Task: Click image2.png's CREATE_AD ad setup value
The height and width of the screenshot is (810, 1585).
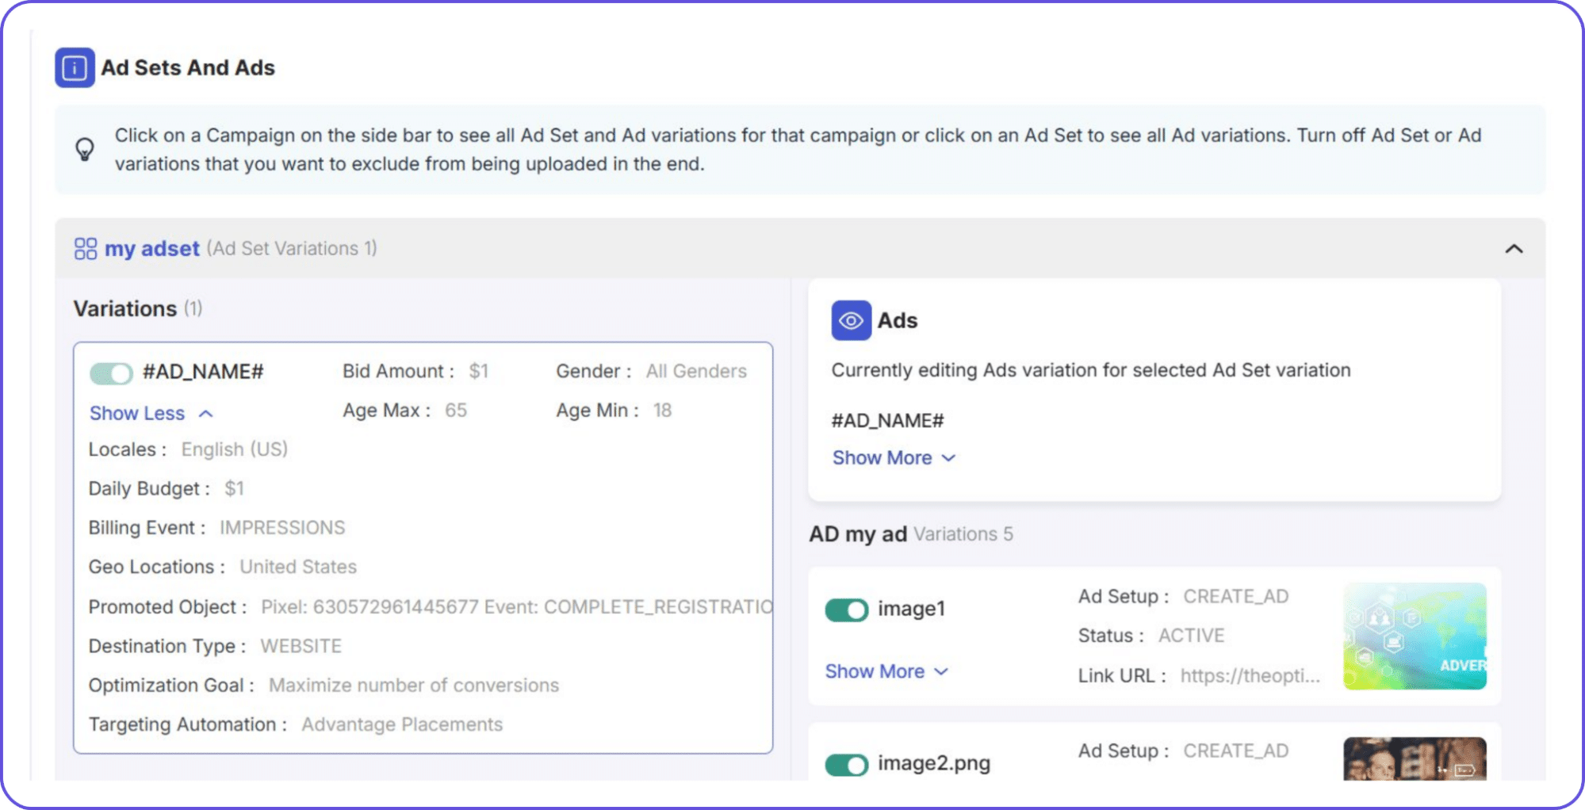Action: tap(1236, 751)
